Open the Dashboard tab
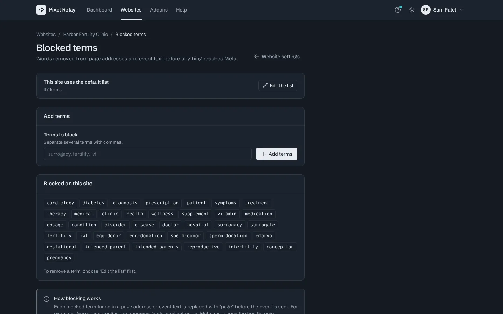The width and height of the screenshot is (503, 314). [x=100, y=10]
